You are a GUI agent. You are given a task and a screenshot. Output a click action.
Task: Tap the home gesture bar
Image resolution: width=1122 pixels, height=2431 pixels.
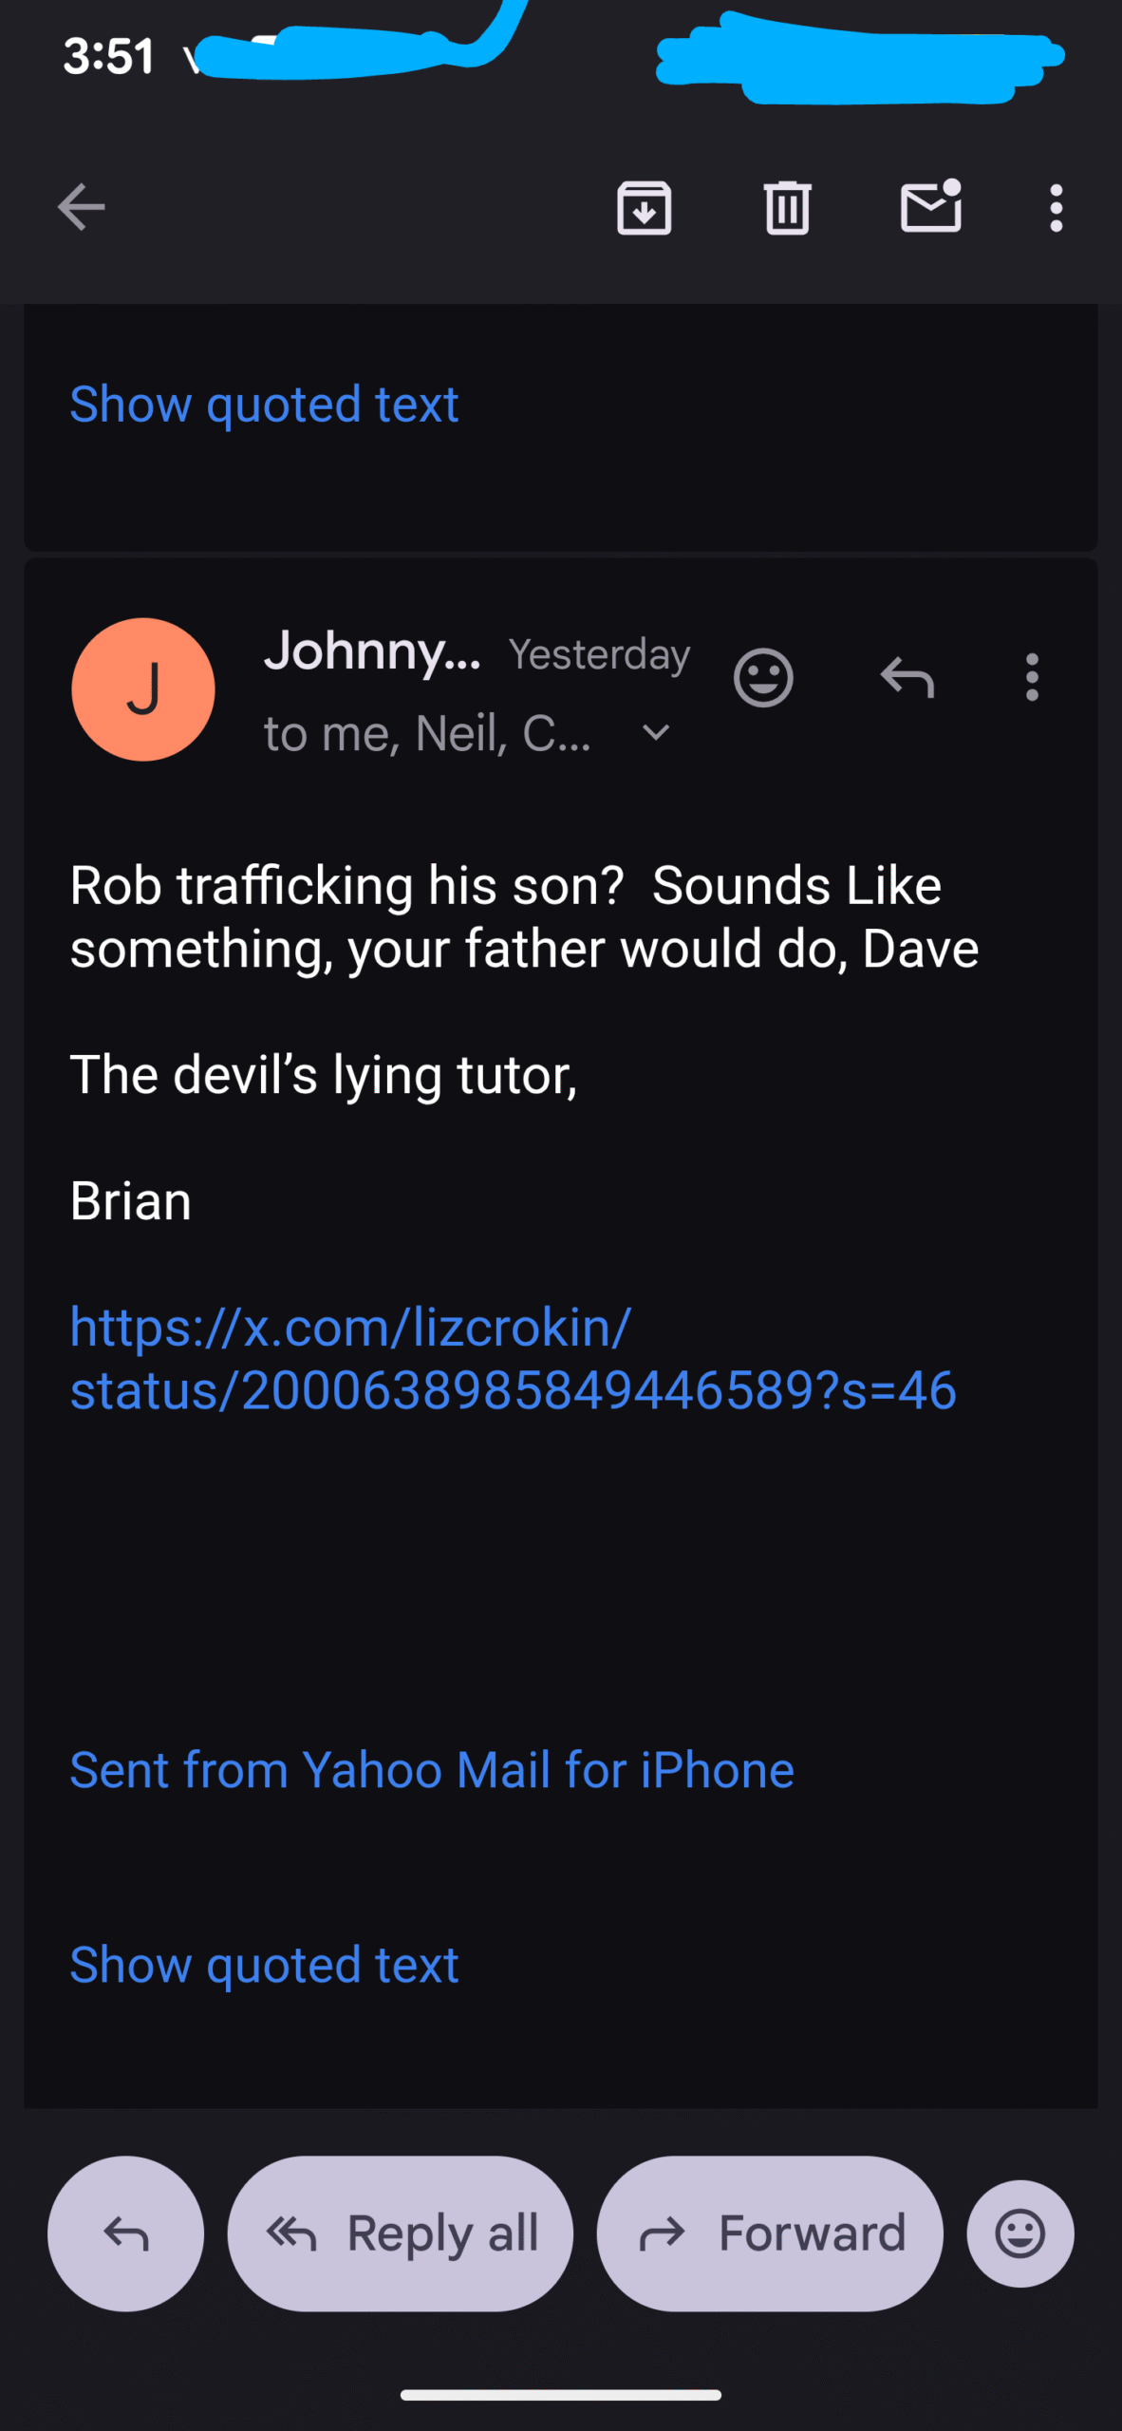561,2395
